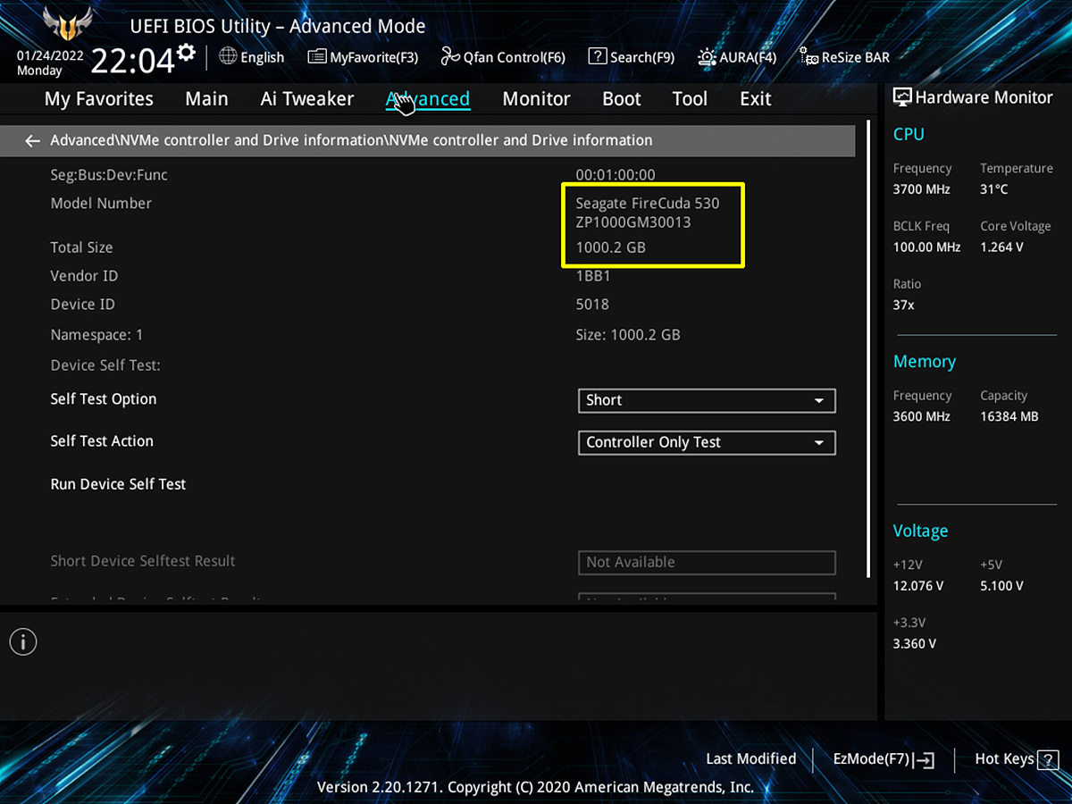
Task: Click the ZP1000GM30013 model code
Action: [x=633, y=222]
